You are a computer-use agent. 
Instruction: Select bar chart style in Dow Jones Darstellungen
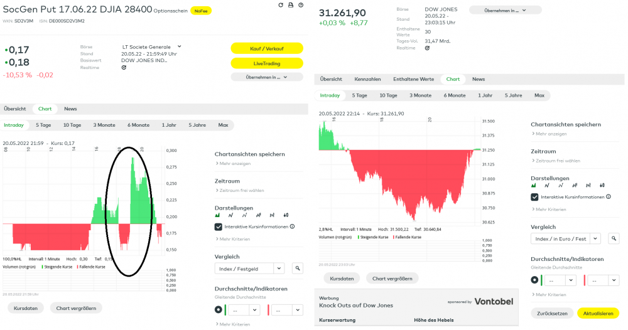point(575,186)
